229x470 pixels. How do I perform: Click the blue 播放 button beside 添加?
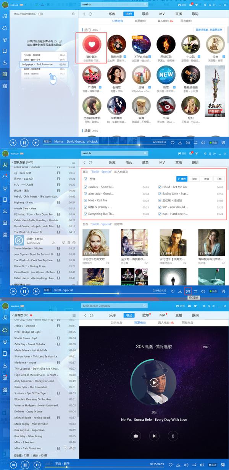point(182,179)
